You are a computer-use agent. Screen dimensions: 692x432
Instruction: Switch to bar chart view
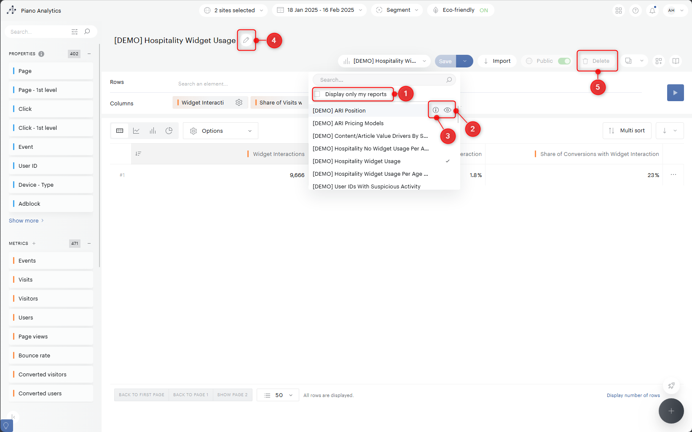(x=153, y=131)
